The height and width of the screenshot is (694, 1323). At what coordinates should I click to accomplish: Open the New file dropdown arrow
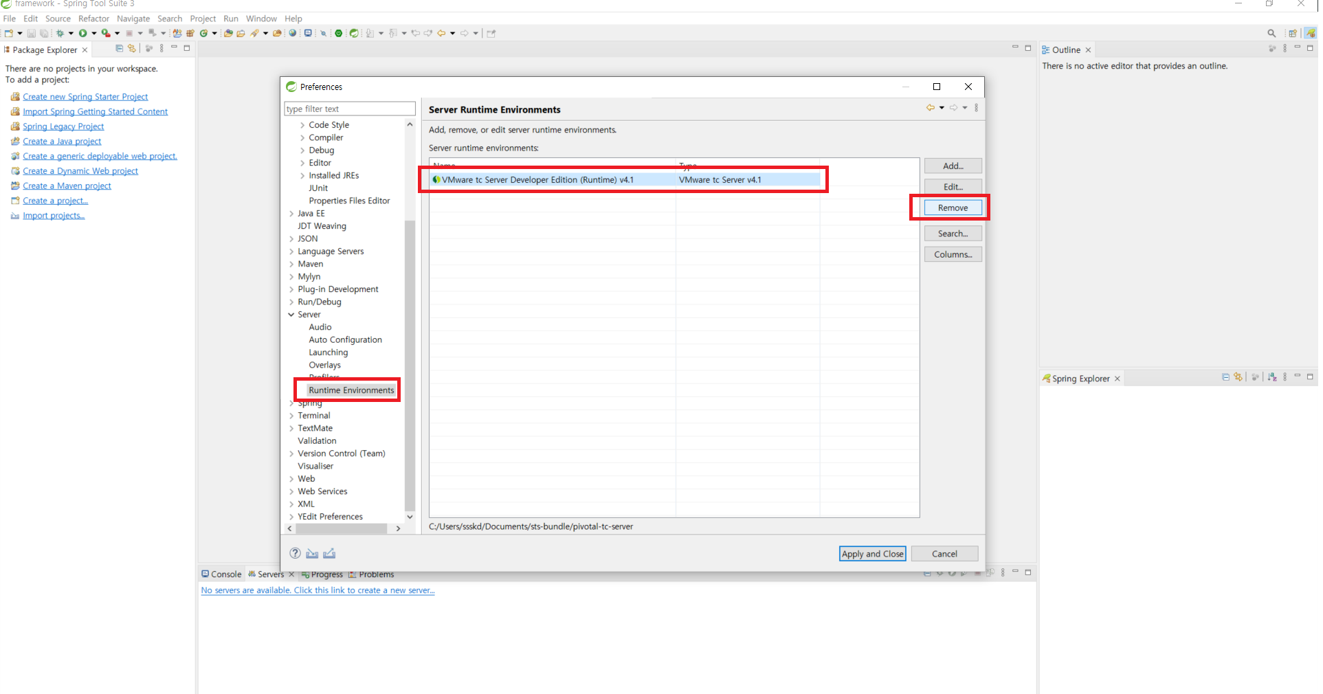(x=20, y=33)
